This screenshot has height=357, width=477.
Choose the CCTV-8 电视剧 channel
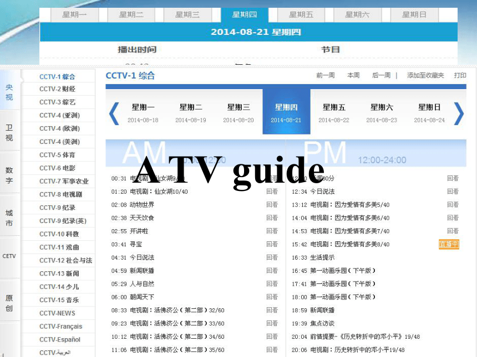click(x=60, y=194)
